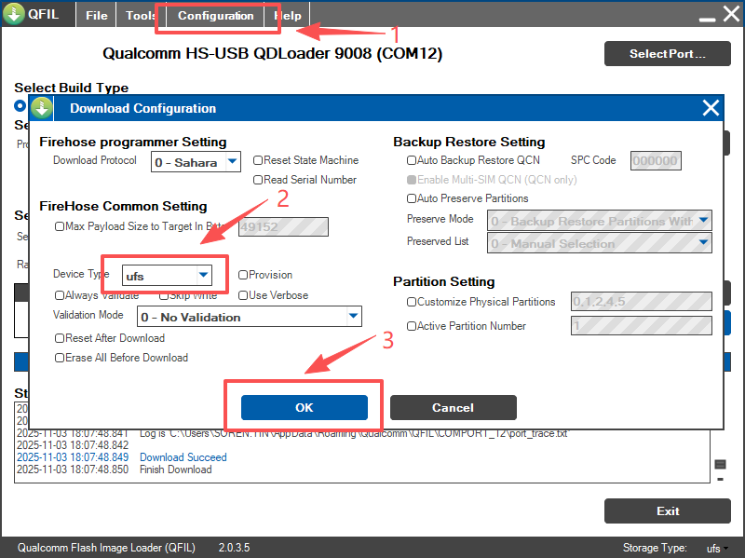Enable Reset State Machine checkbox
Image resolution: width=745 pixels, height=558 pixels.
258,160
